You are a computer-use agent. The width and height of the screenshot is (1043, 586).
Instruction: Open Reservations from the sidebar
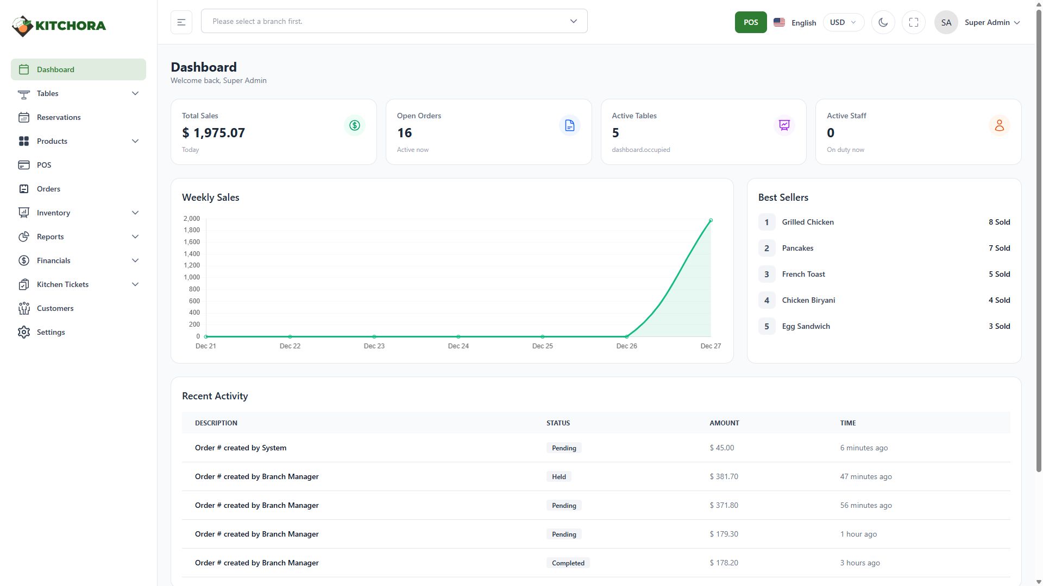pos(59,117)
